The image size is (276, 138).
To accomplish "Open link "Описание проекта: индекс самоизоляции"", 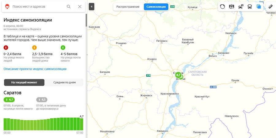I will point(35,69).
